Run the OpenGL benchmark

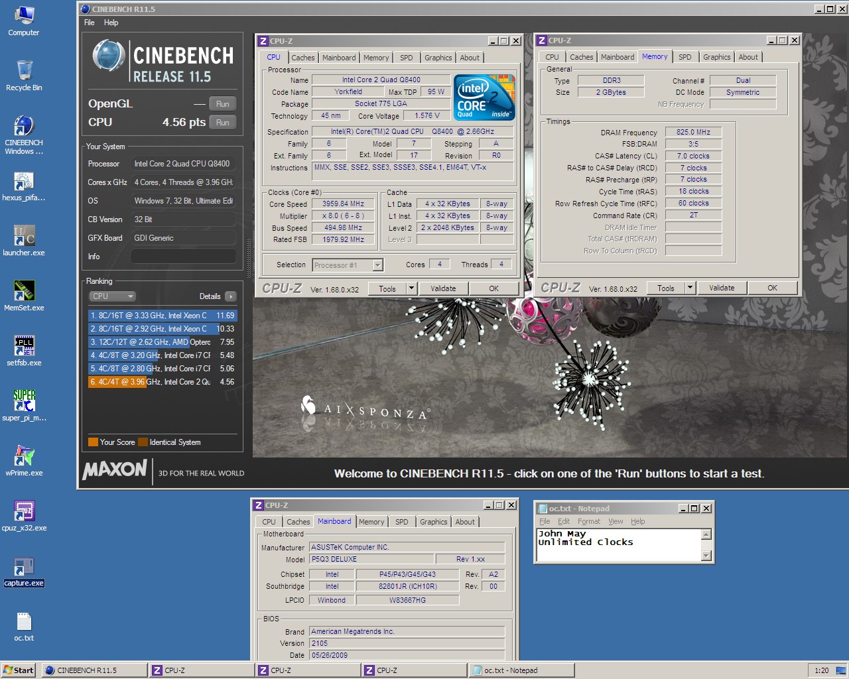point(223,104)
